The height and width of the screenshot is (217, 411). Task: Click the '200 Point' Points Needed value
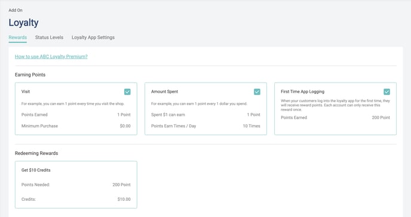tap(122, 185)
